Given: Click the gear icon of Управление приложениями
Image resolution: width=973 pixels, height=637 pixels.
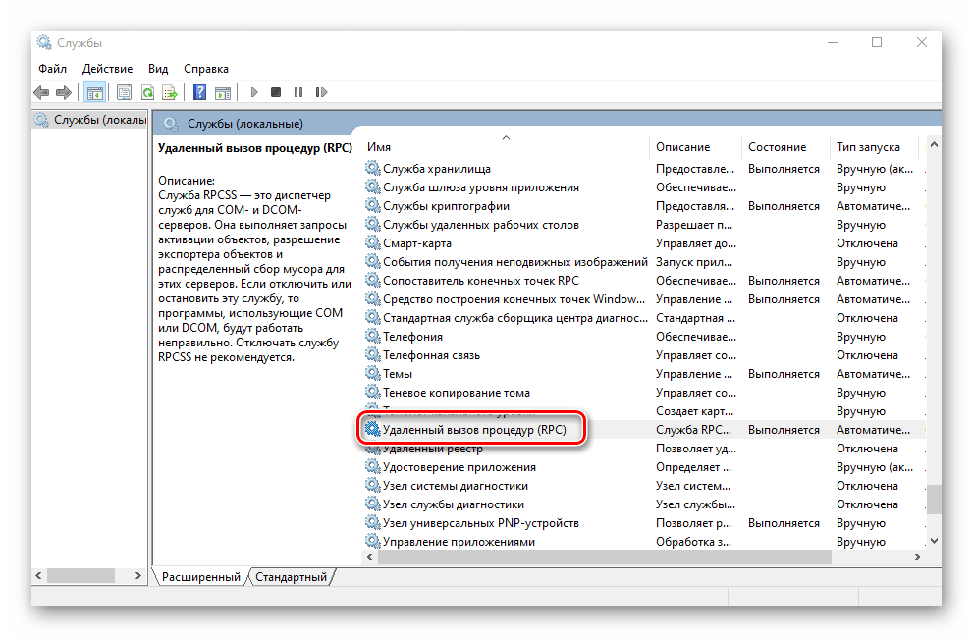Looking at the screenshot, I should [x=372, y=541].
